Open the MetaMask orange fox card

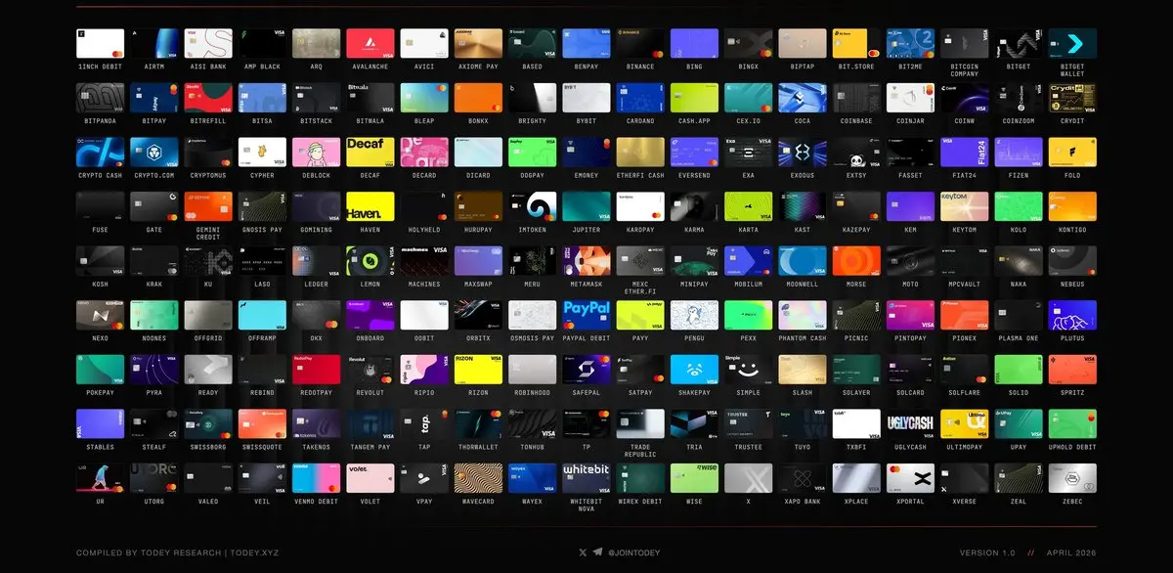tap(586, 261)
